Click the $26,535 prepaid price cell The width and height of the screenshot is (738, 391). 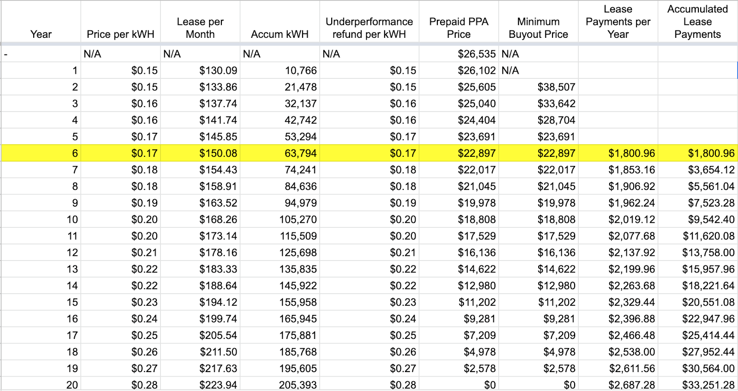458,54
